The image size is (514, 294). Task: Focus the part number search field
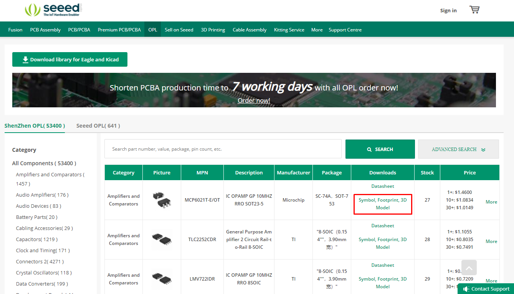[223, 149]
